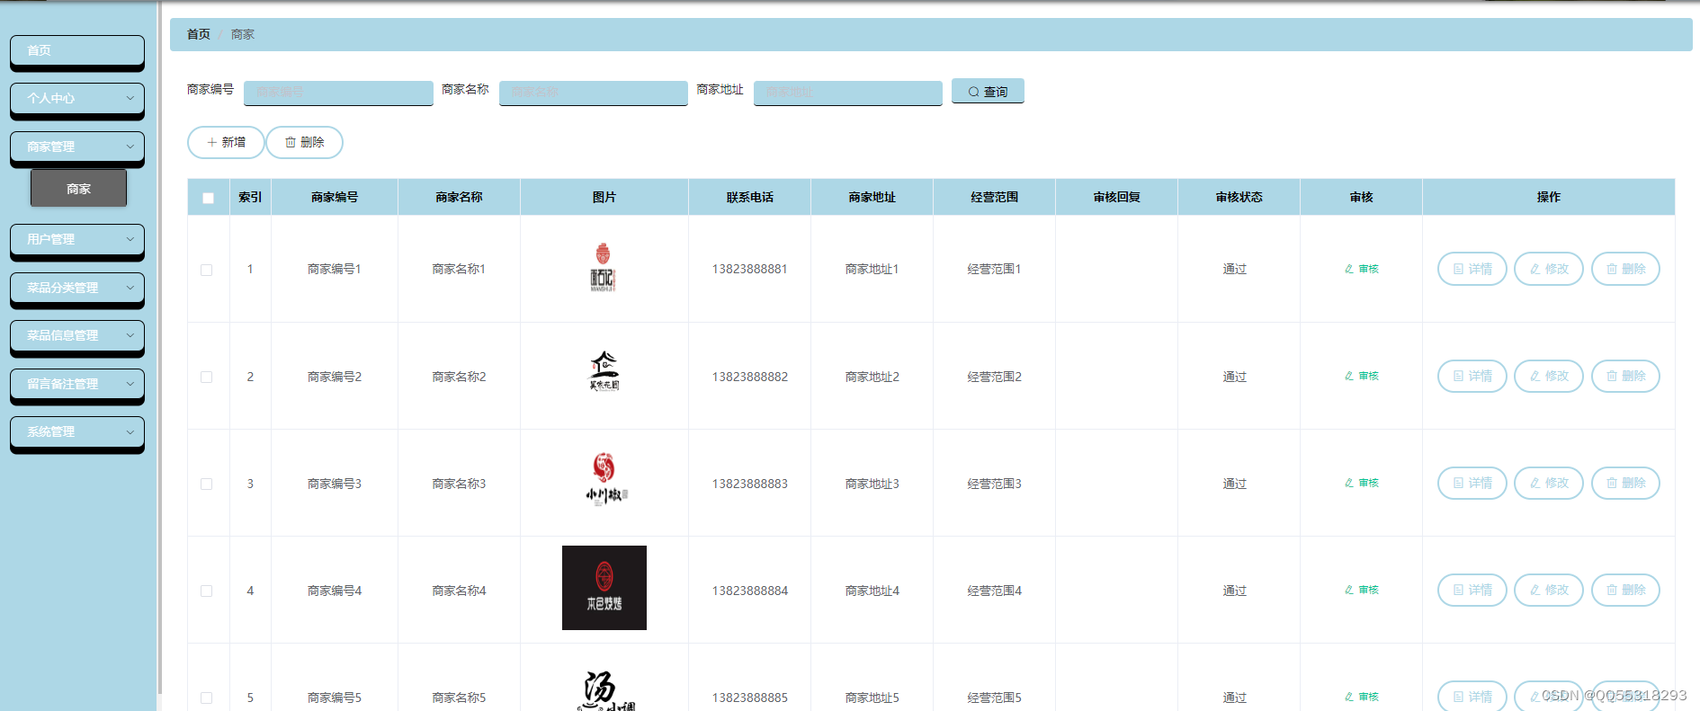Click the 经营范围 column header
This screenshot has width=1700, height=711.
click(x=995, y=197)
